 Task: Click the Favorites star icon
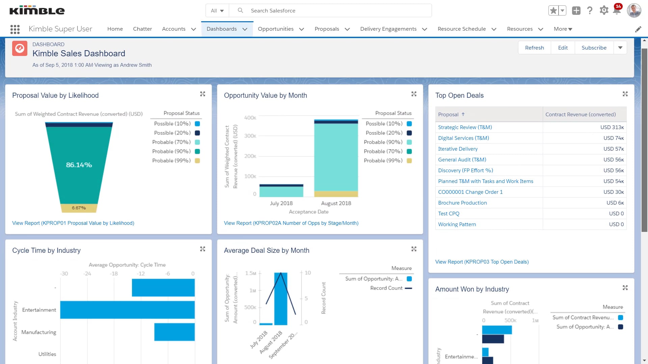553,11
